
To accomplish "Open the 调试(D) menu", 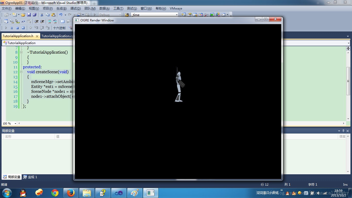I will click(76, 9).
